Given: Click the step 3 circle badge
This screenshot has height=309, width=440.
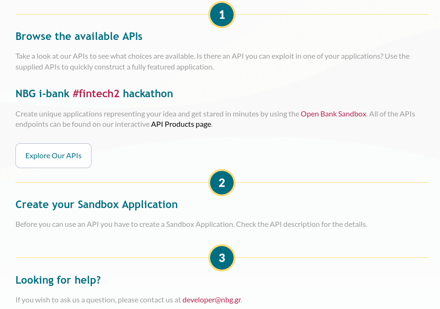Looking at the screenshot, I should tap(222, 258).
